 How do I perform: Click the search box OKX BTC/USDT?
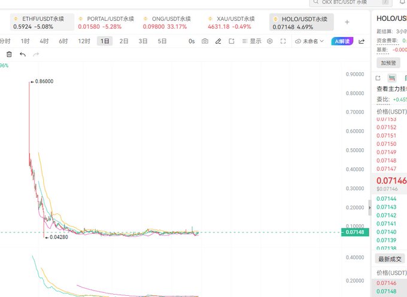[x=350, y=2]
